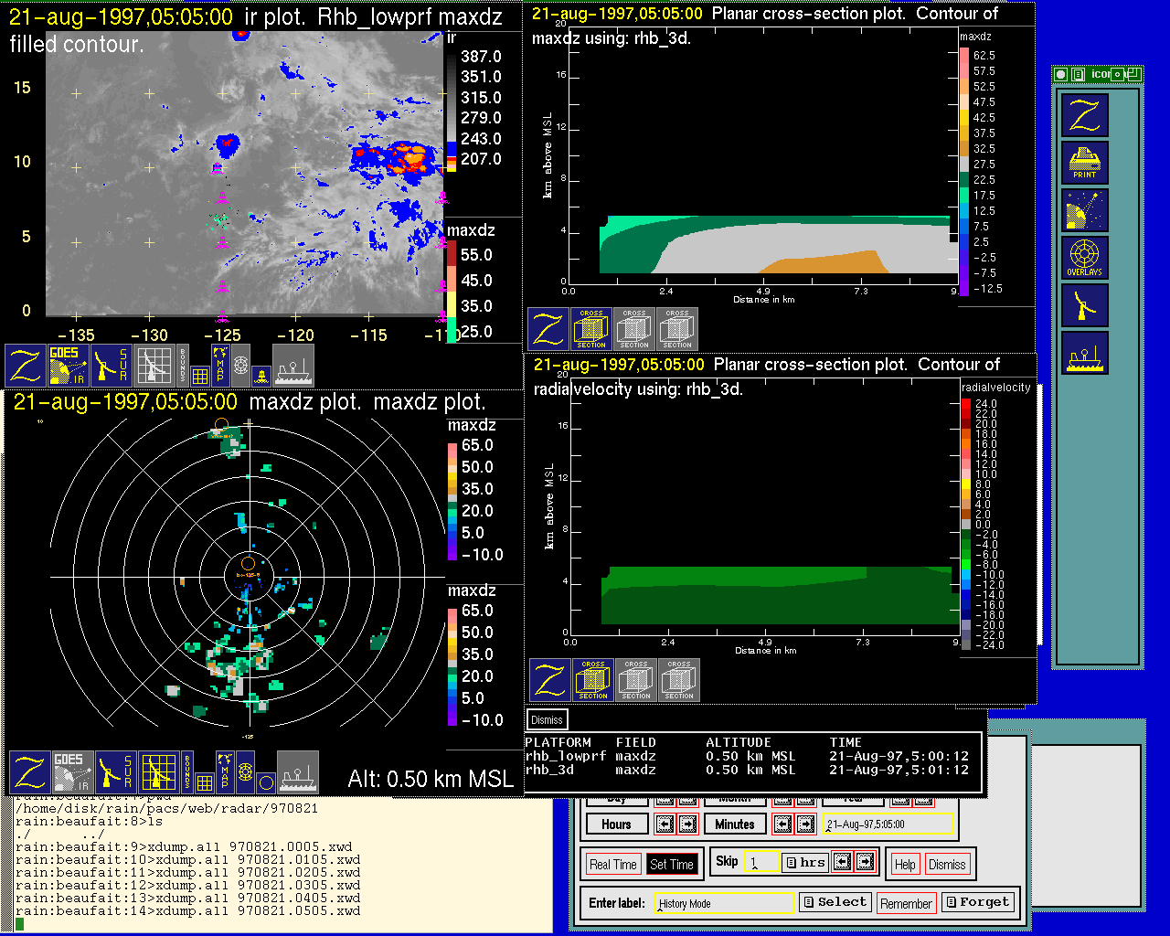Image resolution: width=1170 pixels, height=936 pixels.
Task: Select the ship icon in the icon bar
Action: tap(1085, 353)
